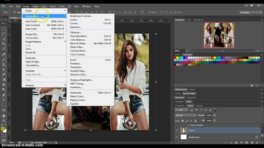Hide the Background layer eye icon
This screenshot has width=264, height=148.
point(177,137)
